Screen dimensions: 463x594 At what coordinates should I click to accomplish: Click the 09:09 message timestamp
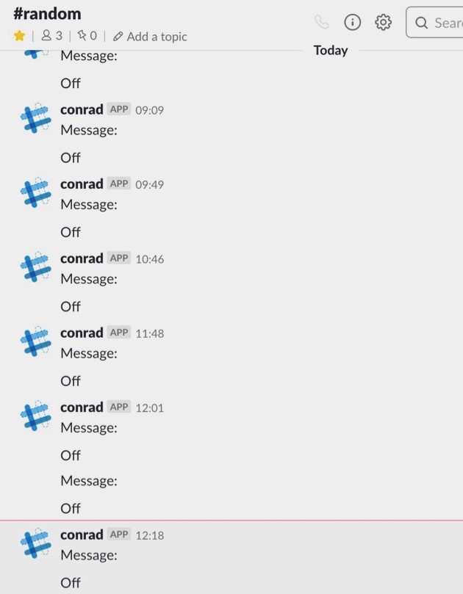pyautogui.click(x=150, y=110)
